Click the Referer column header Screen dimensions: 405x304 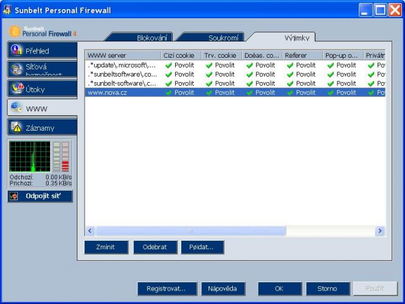pyautogui.click(x=302, y=55)
